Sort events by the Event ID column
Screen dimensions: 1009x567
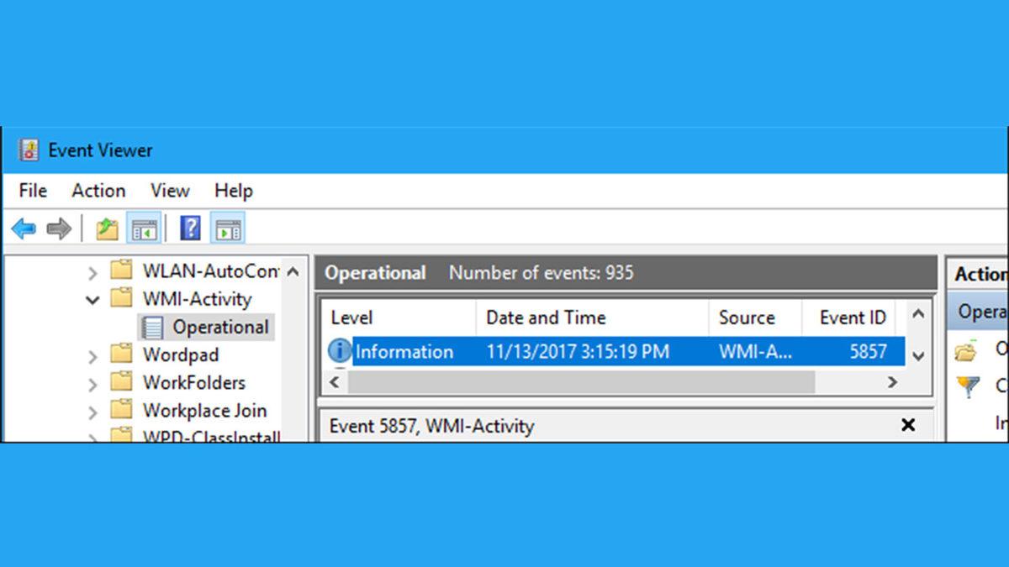[x=852, y=318]
